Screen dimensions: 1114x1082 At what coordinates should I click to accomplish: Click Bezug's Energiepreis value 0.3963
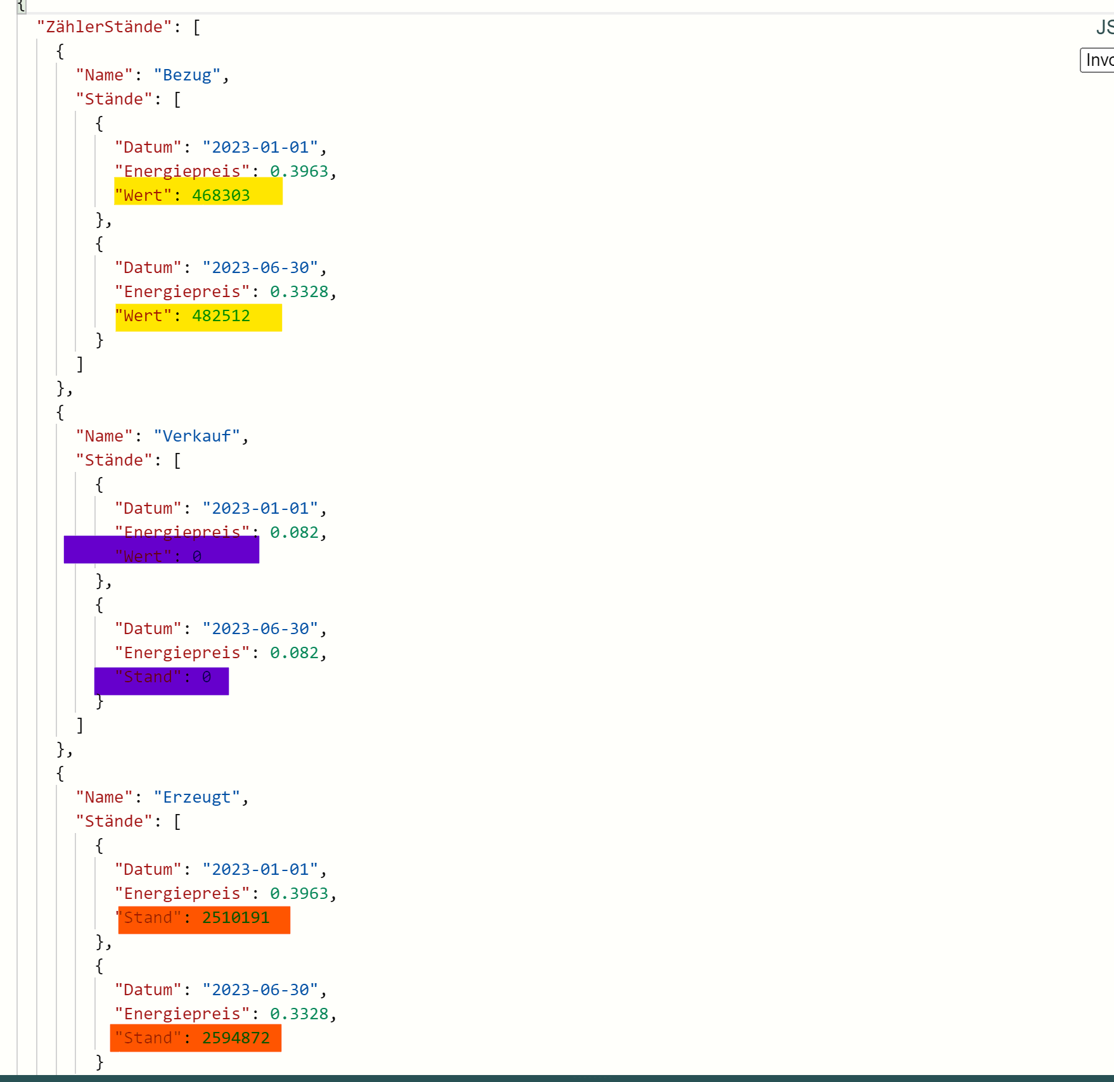299,172
